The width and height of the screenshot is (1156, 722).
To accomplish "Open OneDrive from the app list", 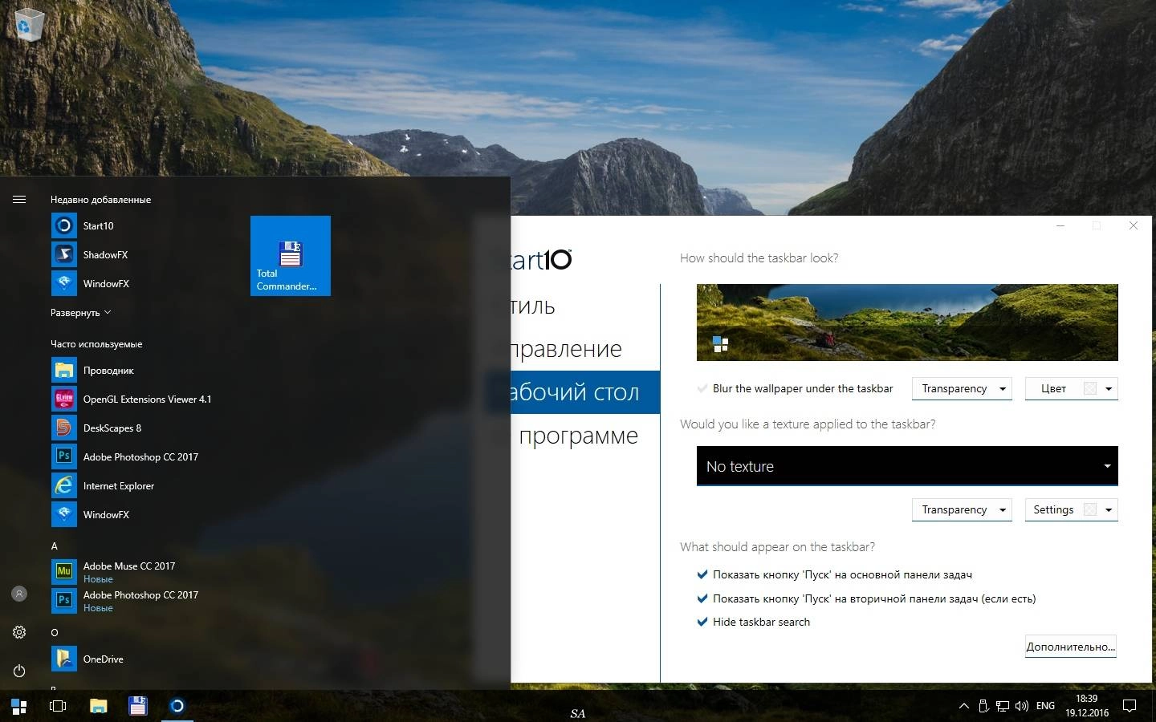I will pos(88,659).
